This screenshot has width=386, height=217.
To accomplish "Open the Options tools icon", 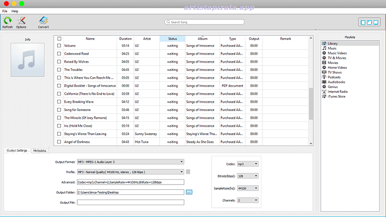I will point(21,21).
